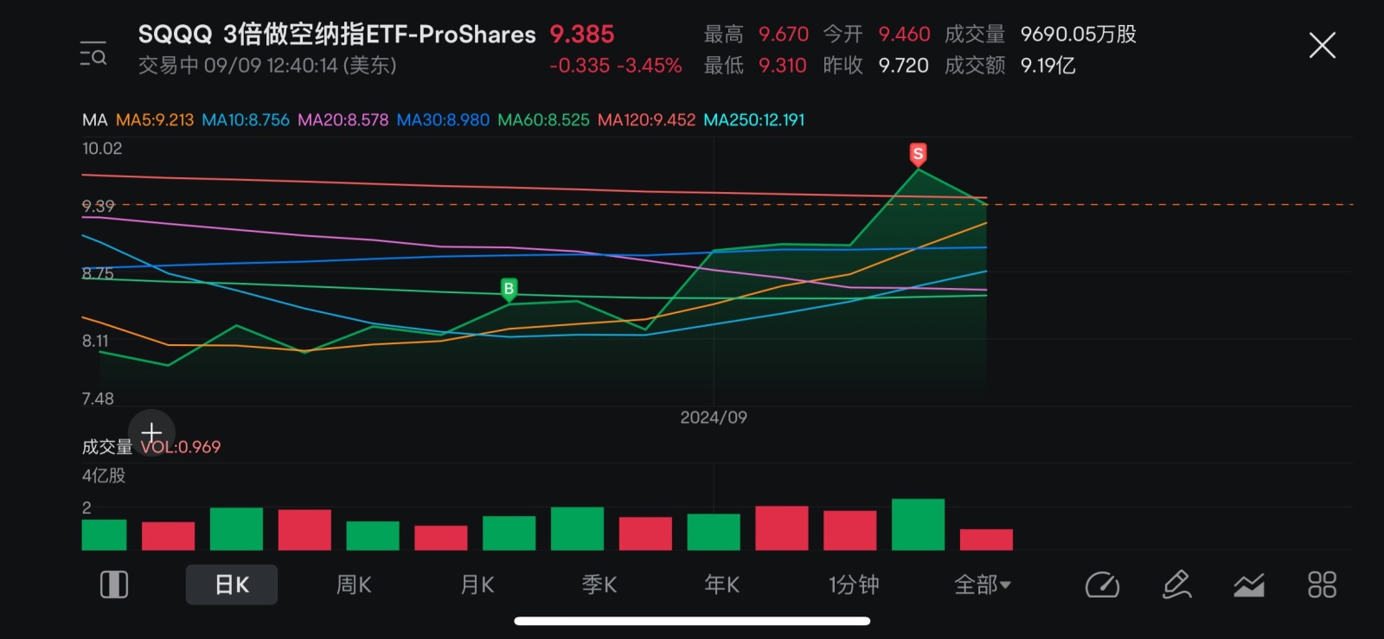Image resolution: width=1384 pixels, height=639 pixels.
Task: Click the 2024/09 date axis label
Action: point(714,418)
